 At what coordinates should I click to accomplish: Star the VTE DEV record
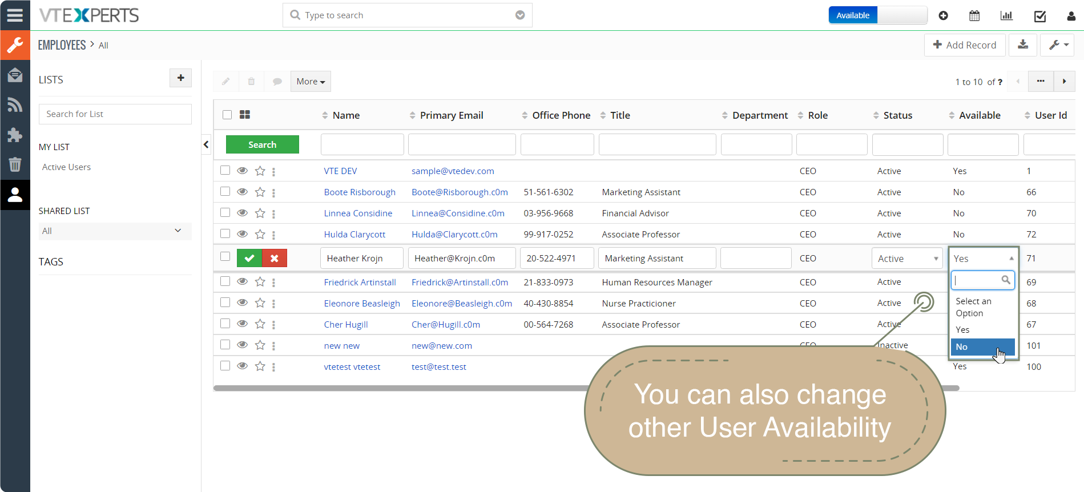pyautogui.click(x=260, y=171)
